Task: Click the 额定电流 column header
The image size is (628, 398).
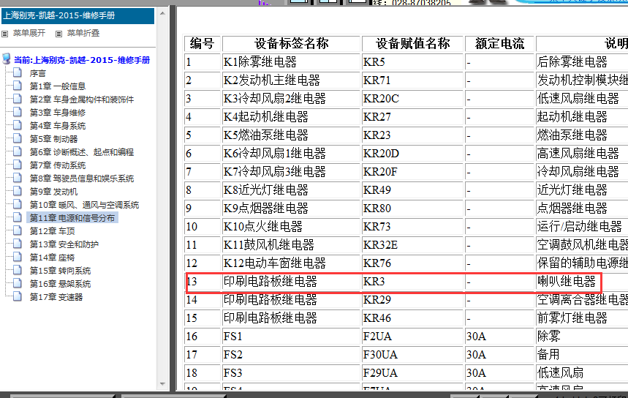Action: (x=499, y=44)
